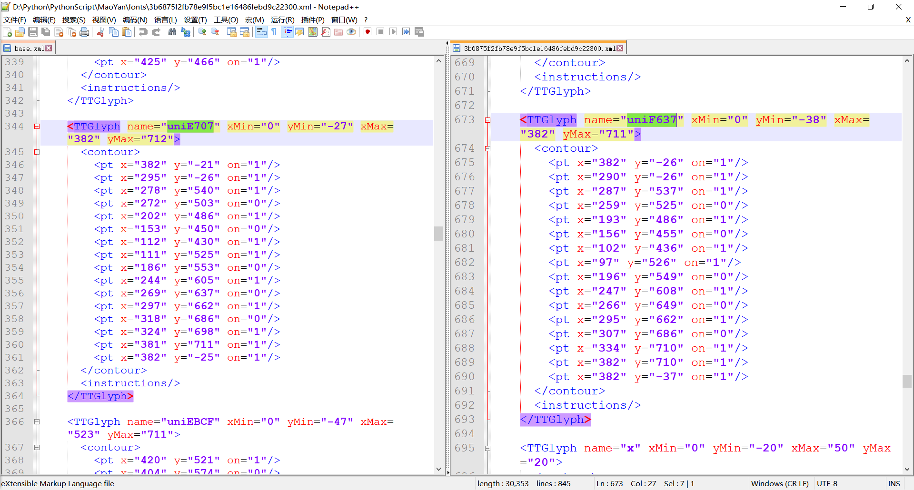Cut selection with the scissors icon
The height and width of the screenshot is (490, 914).
[x=100, y=32]
